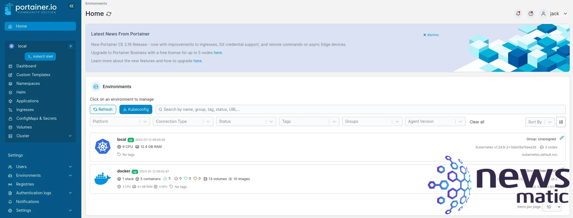Image resolution: width=573 pixels, height=218 pixels.
Task: Click the user avatar icon beside jack
Action: click(543, 14)
